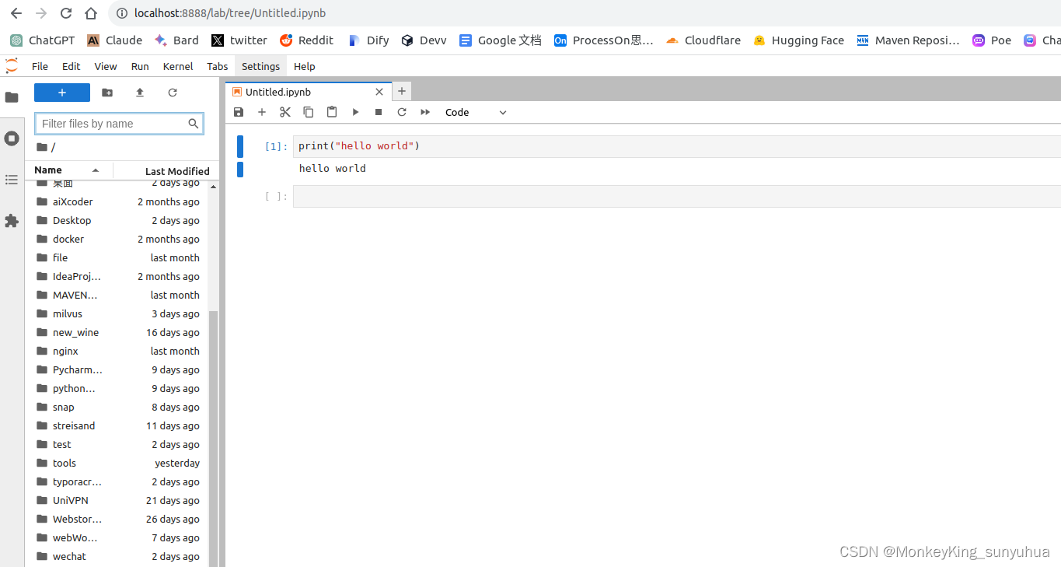This screenshot has height=567, width=1061.
Task: Click the browser back arrow
Action: (16, 13)
